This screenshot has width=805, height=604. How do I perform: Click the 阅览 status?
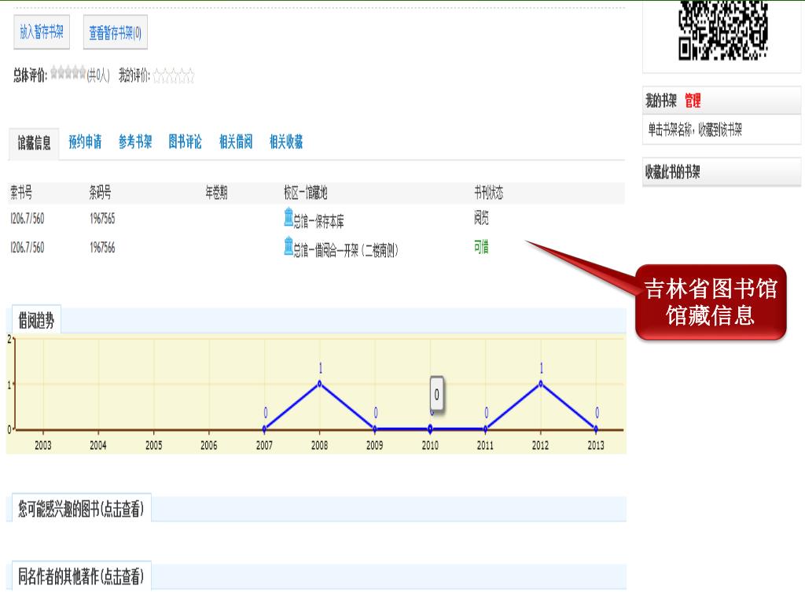481,219
